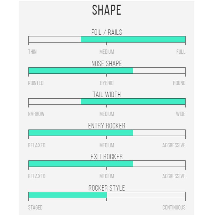Click the Entry Rocker slider bar
This screenshot has height=215, width=215.
pyautogui.click(x=107, y=133)
